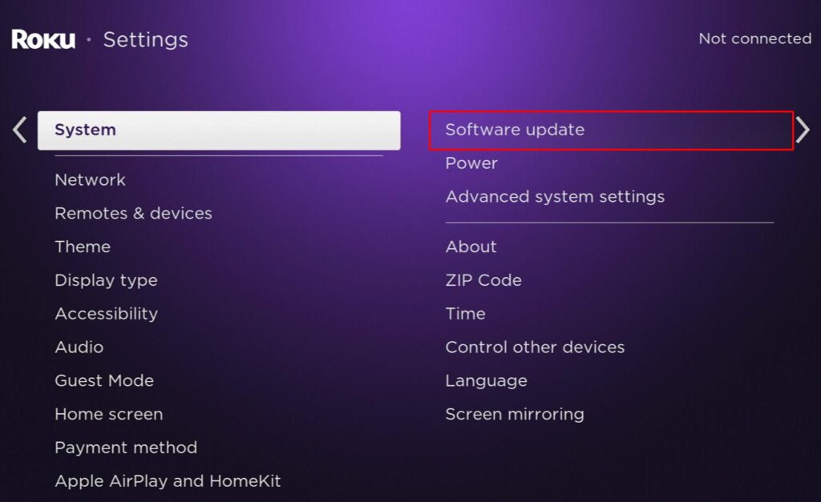Open Guest Mode settings
Viewport: 821px width, 502px height.
coord(104,380)
